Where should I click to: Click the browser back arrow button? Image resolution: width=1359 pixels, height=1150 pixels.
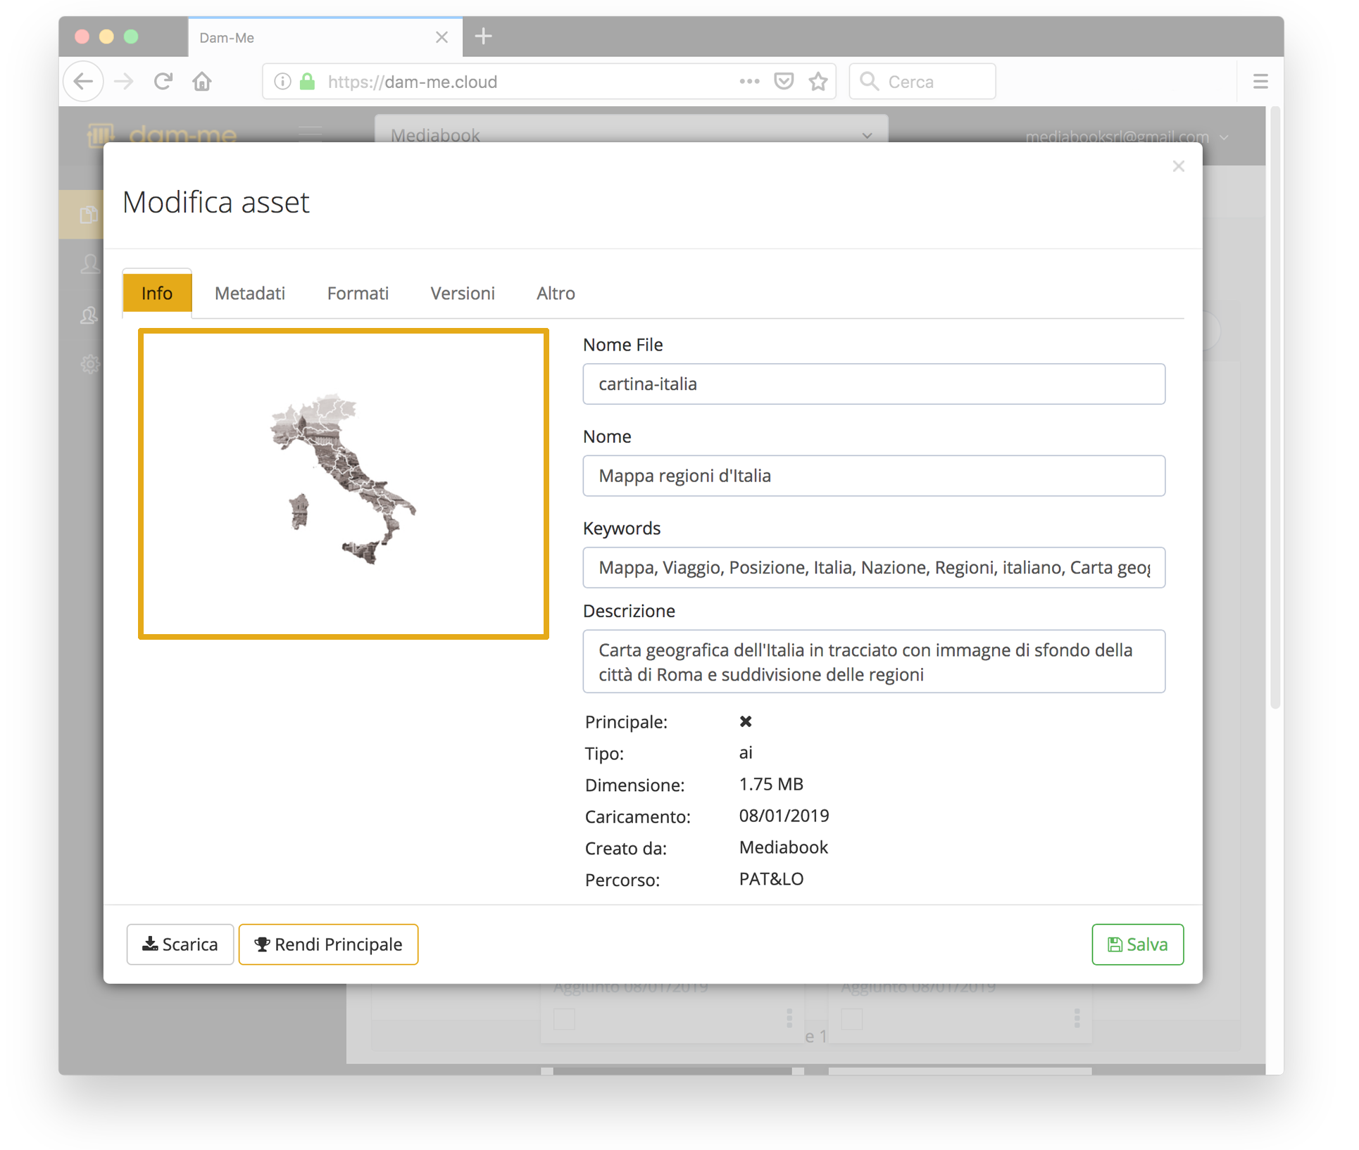(83, 82)
